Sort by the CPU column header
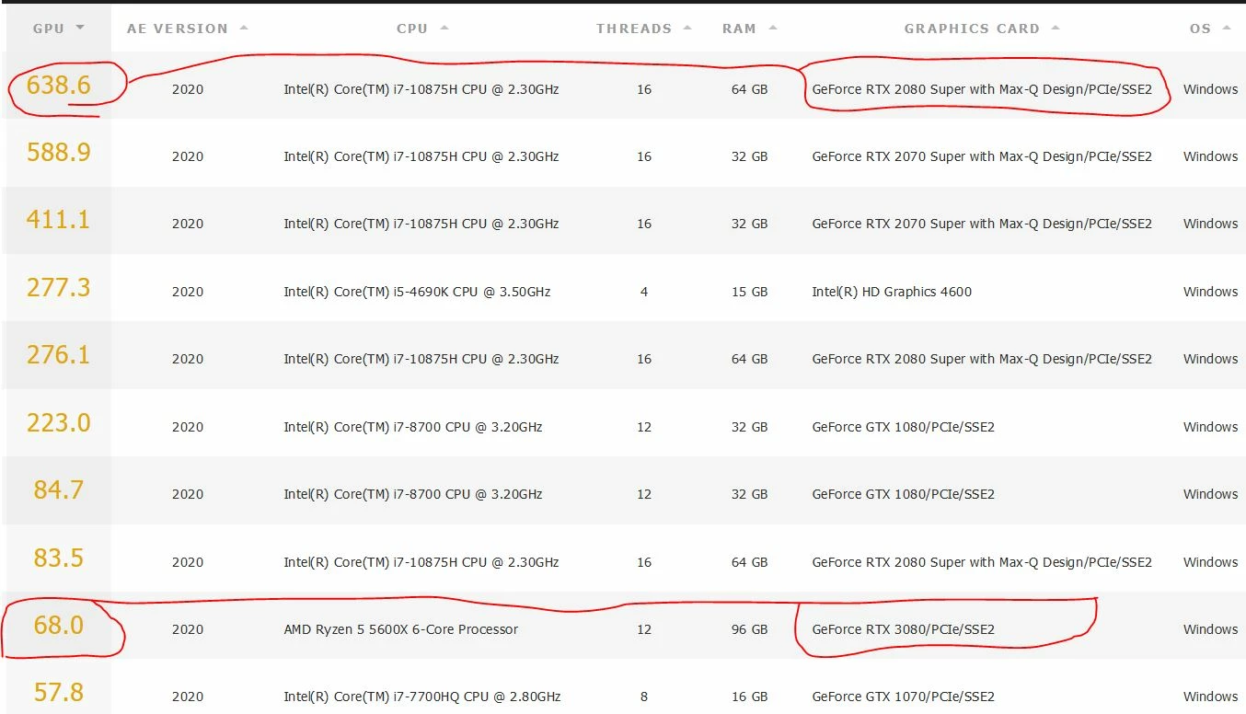 (422, 29)
